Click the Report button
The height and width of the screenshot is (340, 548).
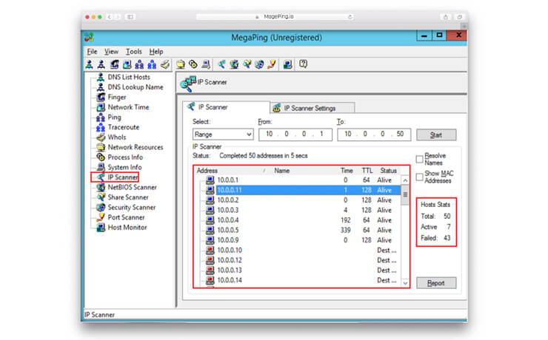pos(436,283)
